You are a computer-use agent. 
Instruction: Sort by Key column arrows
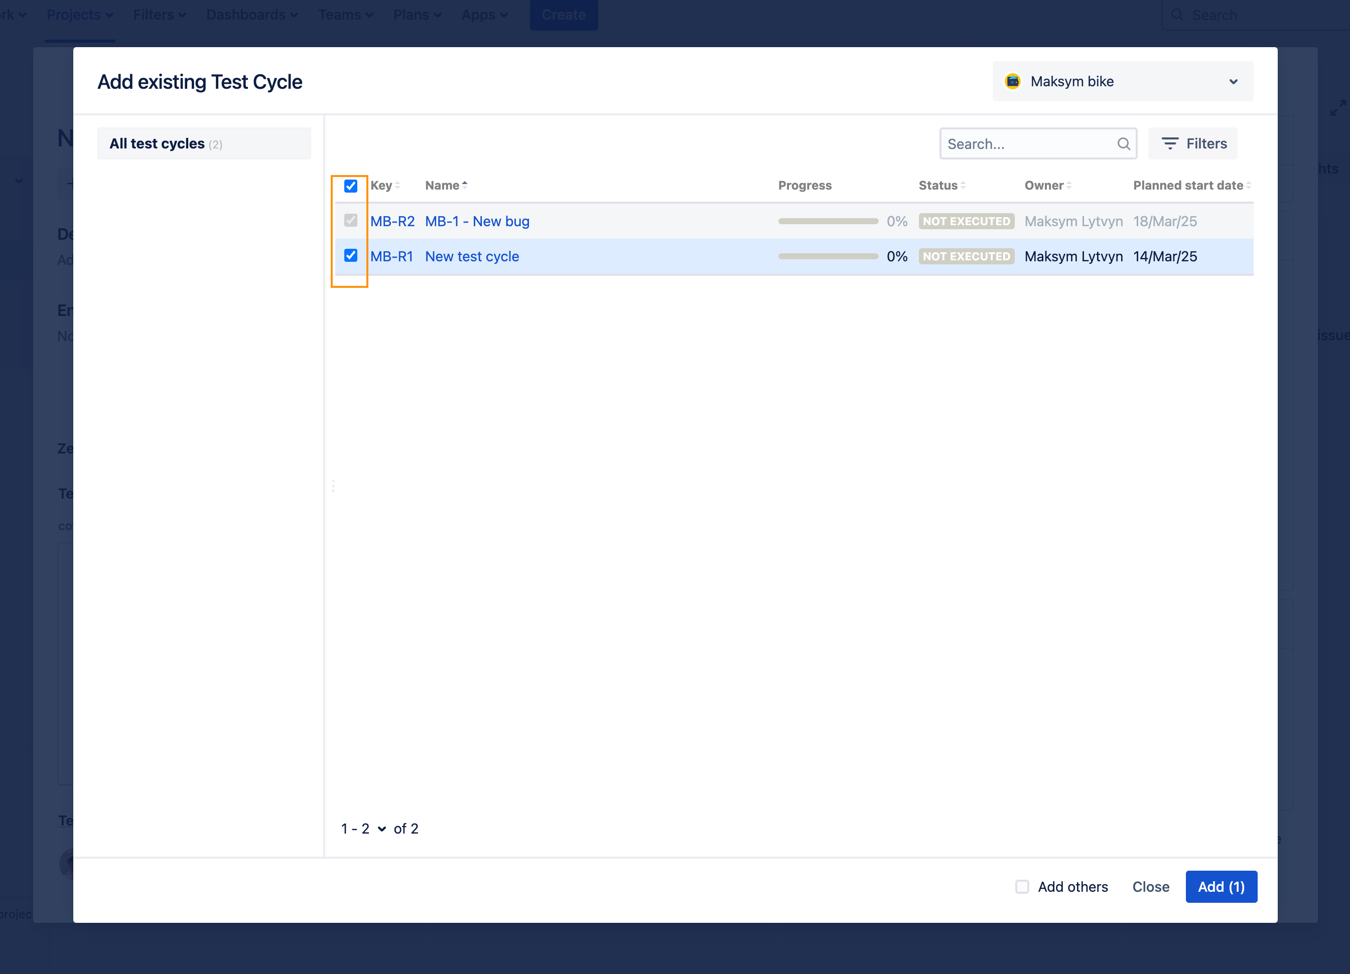[397, 186]
